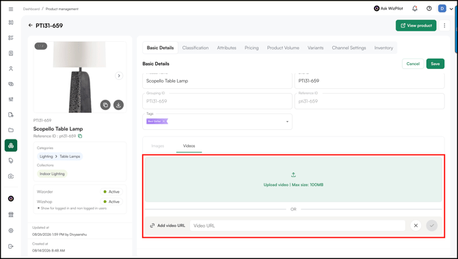Open the dashboard grid icon in sidebar
This screenshot has width=458, height=259.
click(11, 23)
